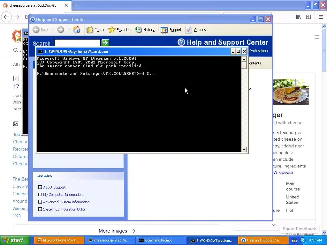Screen dimensions: 327x245
Task: Open the browser library icon
Action: (x=298, y=17)
